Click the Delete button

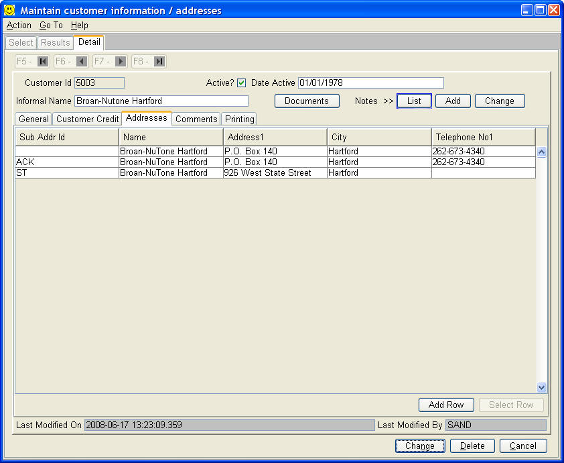click(x=472, y=446)
